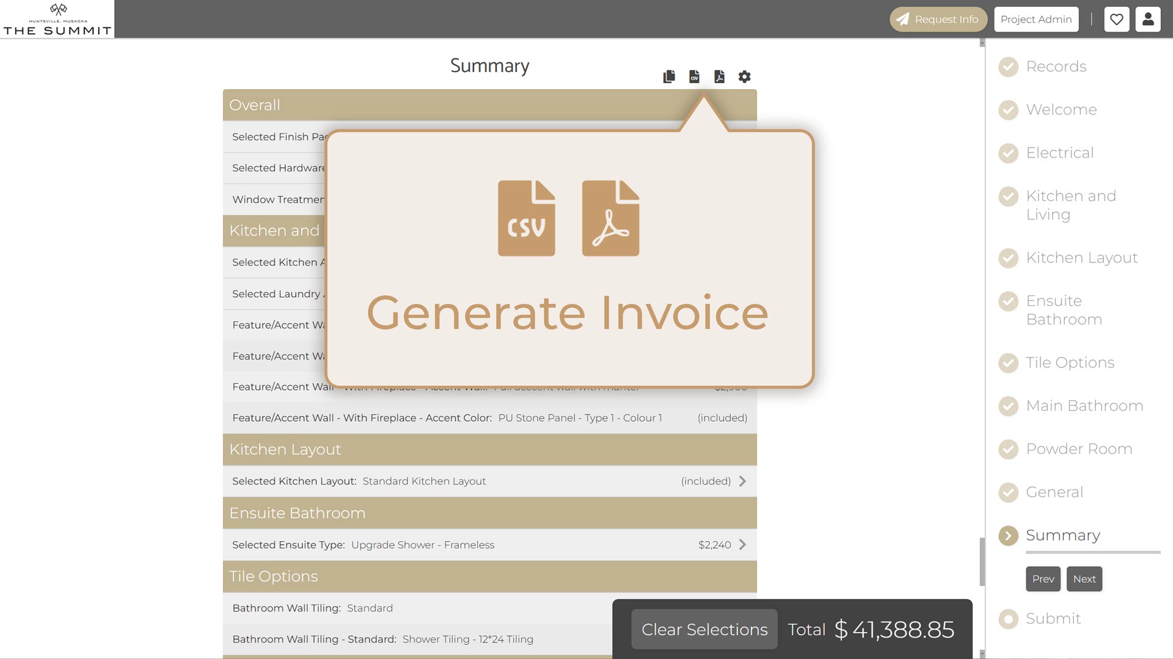Open General step
The image size is (1173, 659).
[1054, 492]
